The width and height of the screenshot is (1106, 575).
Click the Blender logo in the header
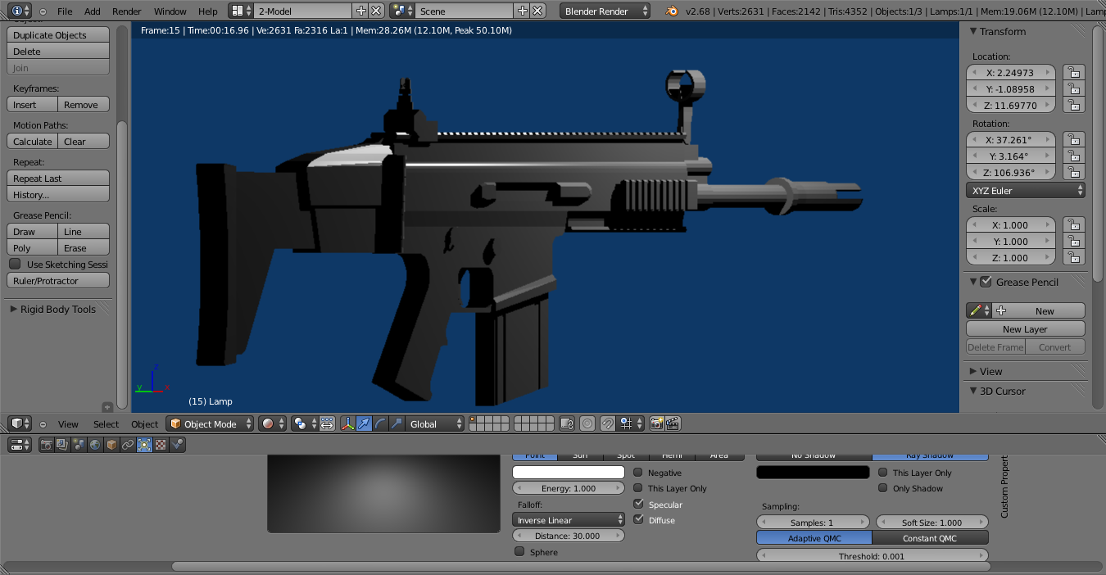[x=672, y=11]
